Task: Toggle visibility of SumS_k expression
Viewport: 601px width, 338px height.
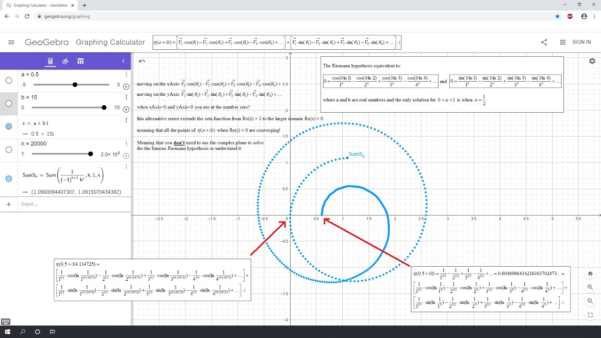Action: (x=8, y=179)
